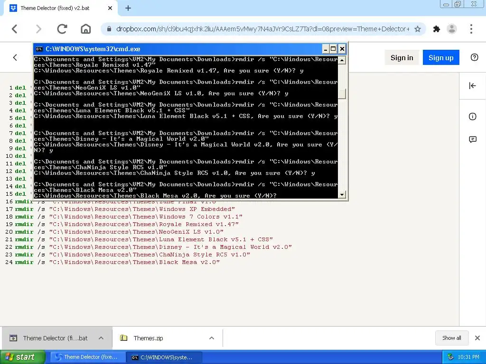Open the browser home page
Screen dimensions: 486x364
[x=85, y=29]
